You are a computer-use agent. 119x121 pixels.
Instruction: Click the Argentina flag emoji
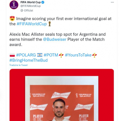(40, 55)
